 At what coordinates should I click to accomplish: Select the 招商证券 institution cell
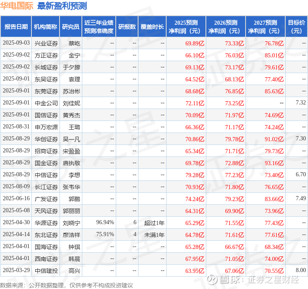click(x=46, y=151)
